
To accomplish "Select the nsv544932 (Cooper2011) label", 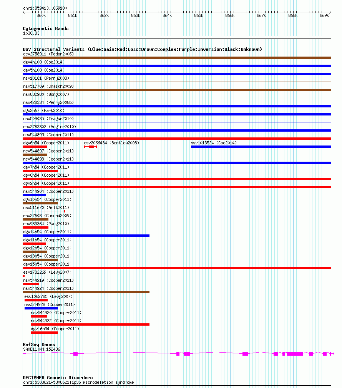I will pos(56,321).
